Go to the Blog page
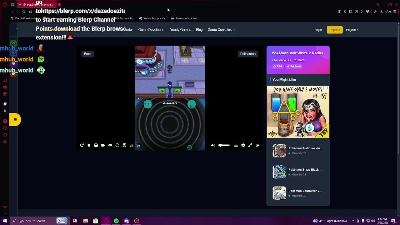Image resolution: width=400 pixels, height=225 pixels. point(199,30)
